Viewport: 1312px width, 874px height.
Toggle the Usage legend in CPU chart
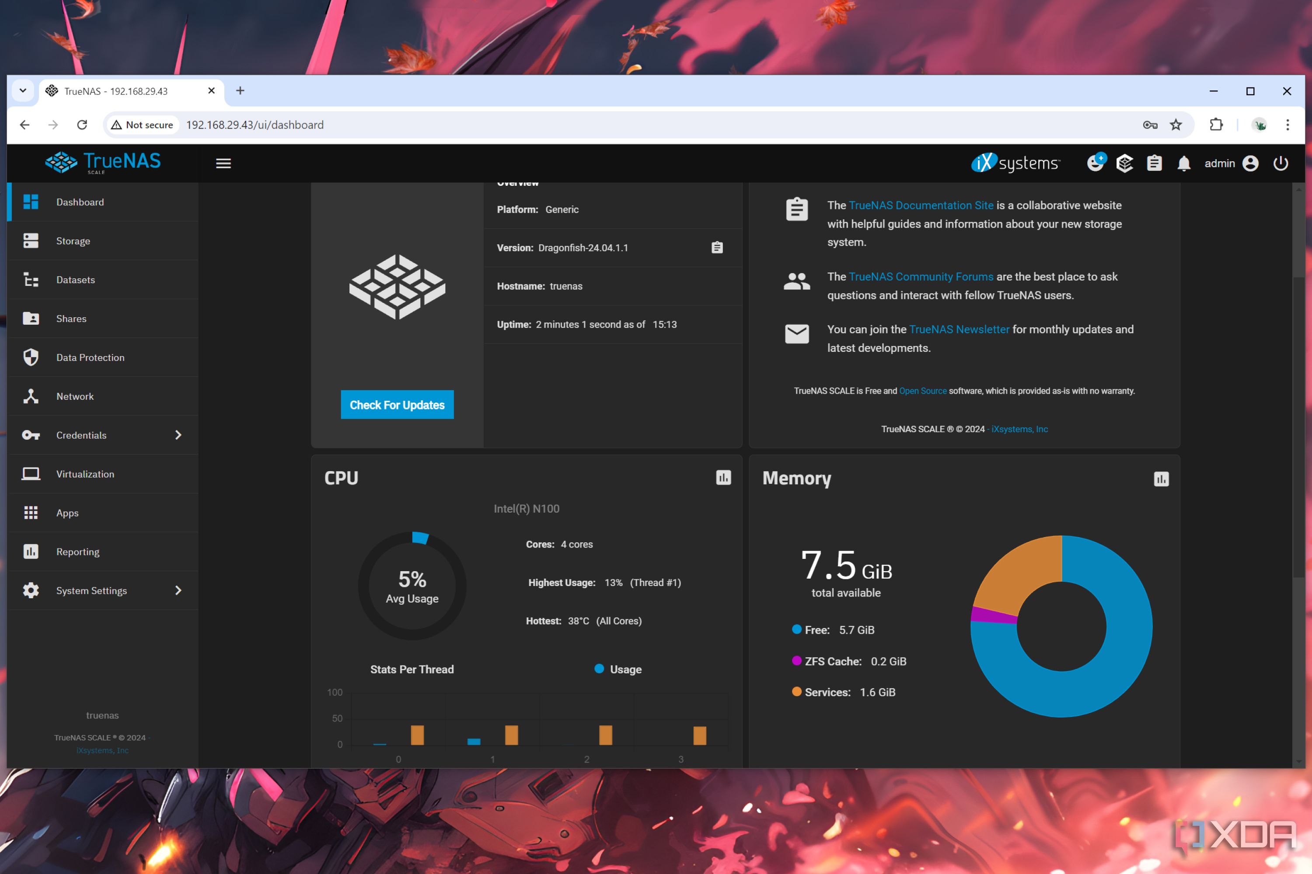[x=618, y=669]
